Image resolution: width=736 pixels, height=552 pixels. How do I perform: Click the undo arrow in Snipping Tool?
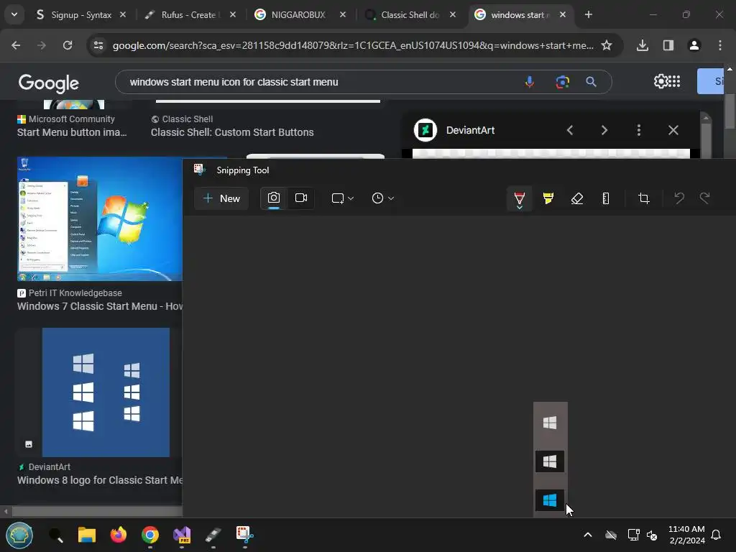coord(678,198)
